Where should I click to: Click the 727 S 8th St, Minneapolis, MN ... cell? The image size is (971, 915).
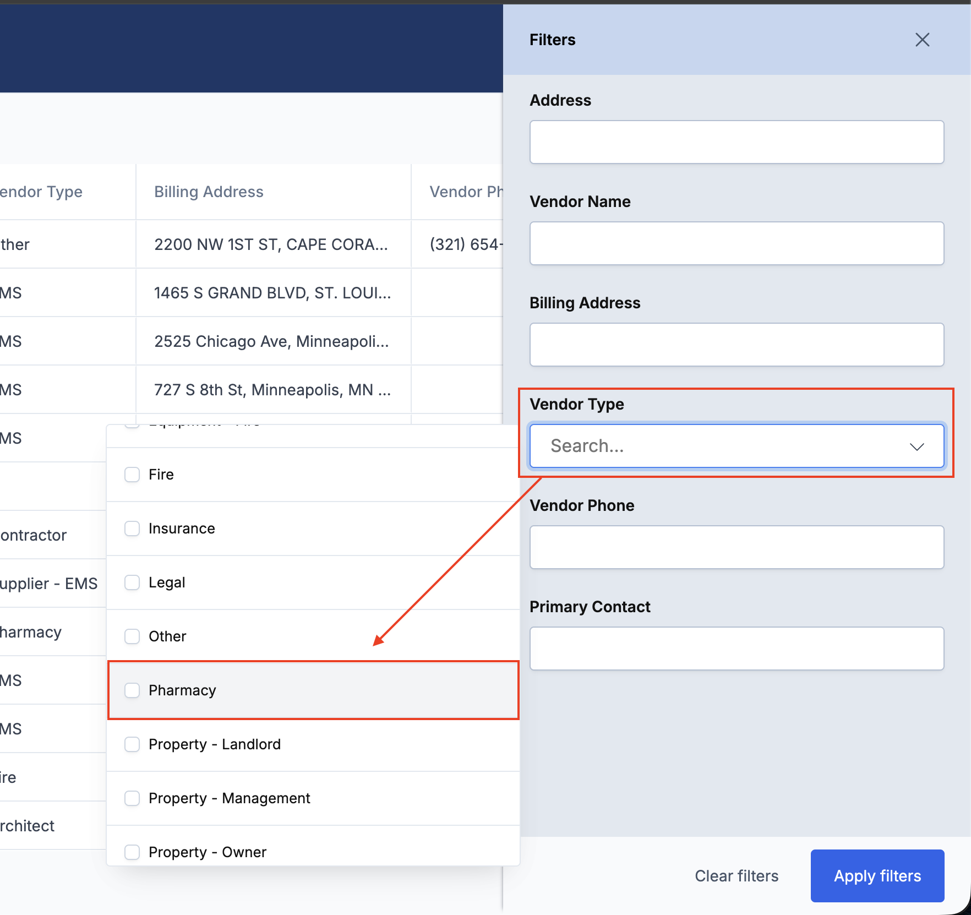pyautogui.click(x=272, y=390)
